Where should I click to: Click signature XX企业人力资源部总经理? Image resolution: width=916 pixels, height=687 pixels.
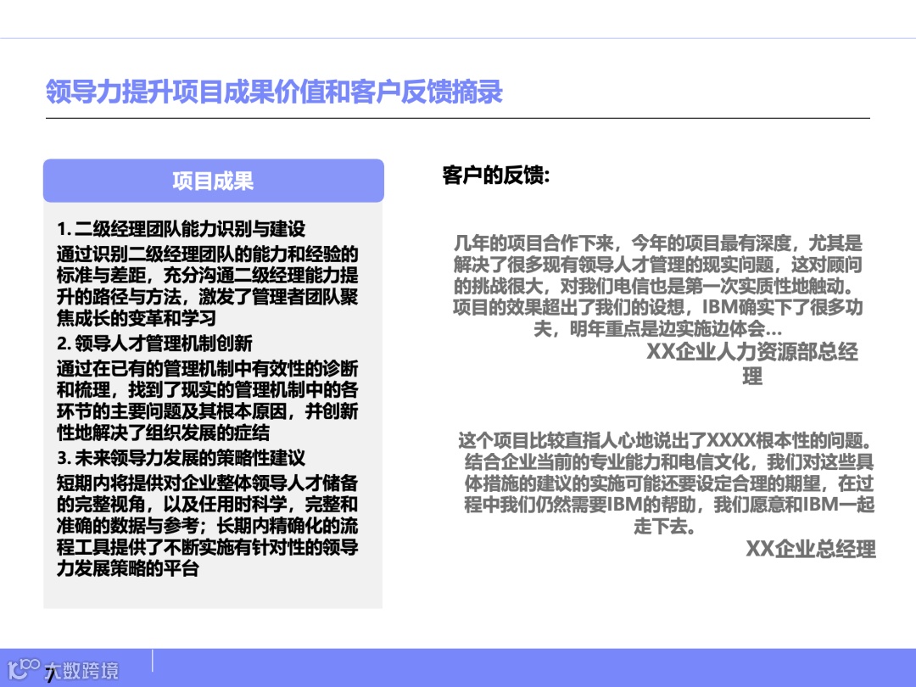pyautogui.click(x=752, y=363)
